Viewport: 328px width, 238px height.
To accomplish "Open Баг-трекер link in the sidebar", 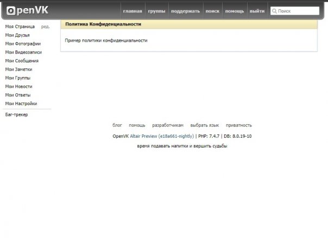I will [x=16, y=114].
